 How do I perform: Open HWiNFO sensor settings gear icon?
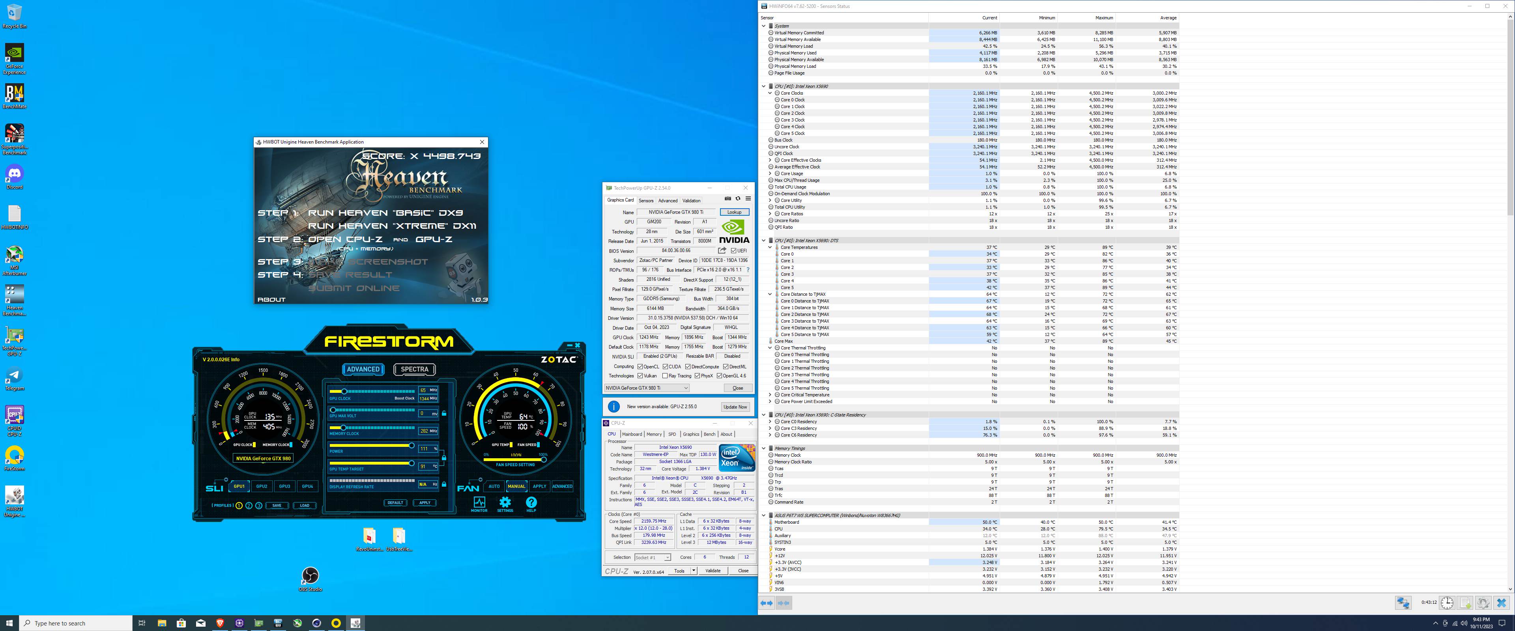pyautogui.click(x=1483, y=603)
